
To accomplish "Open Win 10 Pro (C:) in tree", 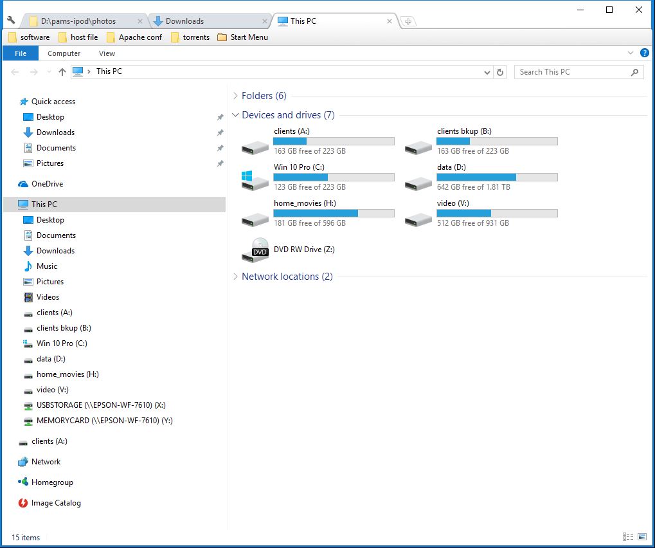I will point(62,343).
